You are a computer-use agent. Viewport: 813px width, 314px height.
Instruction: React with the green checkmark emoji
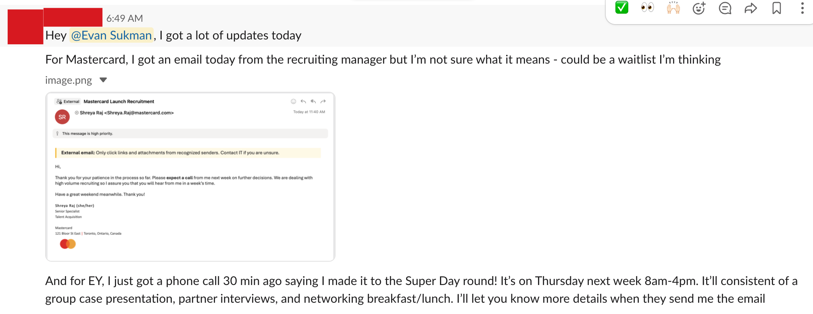[621, 8]
